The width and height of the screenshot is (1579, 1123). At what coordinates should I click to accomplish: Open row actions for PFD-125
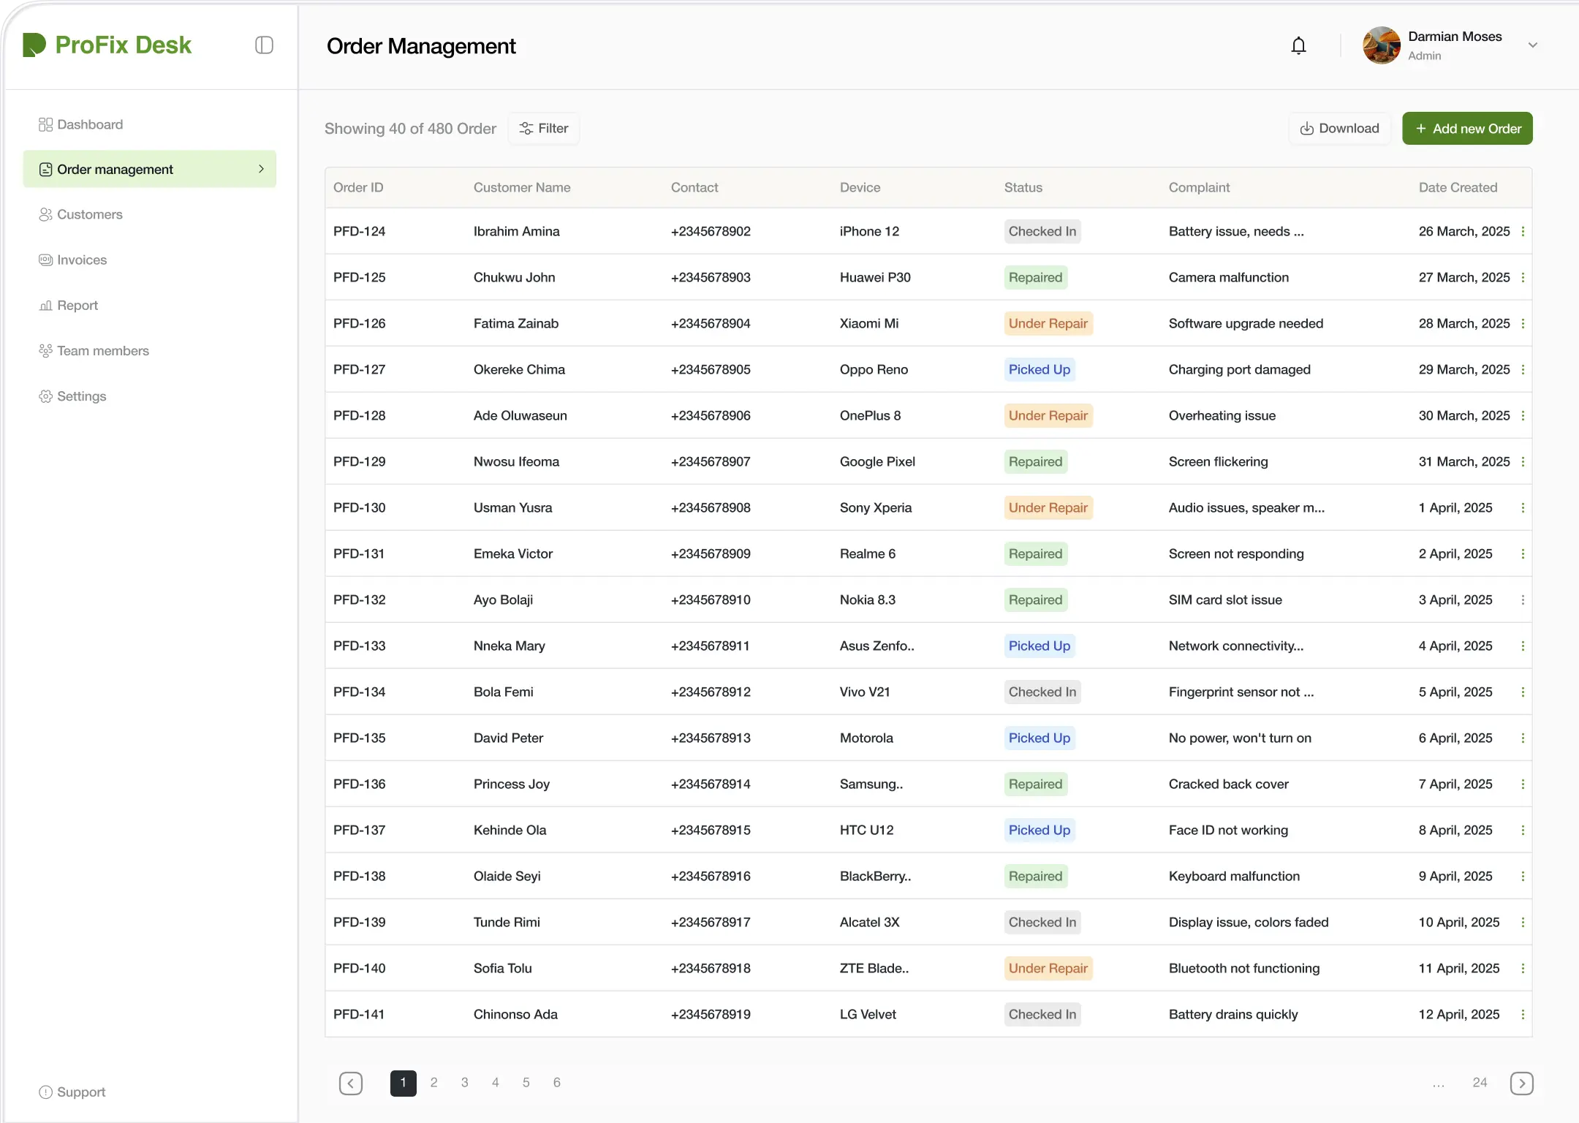pyautogui.click(x=1523, y=277)
